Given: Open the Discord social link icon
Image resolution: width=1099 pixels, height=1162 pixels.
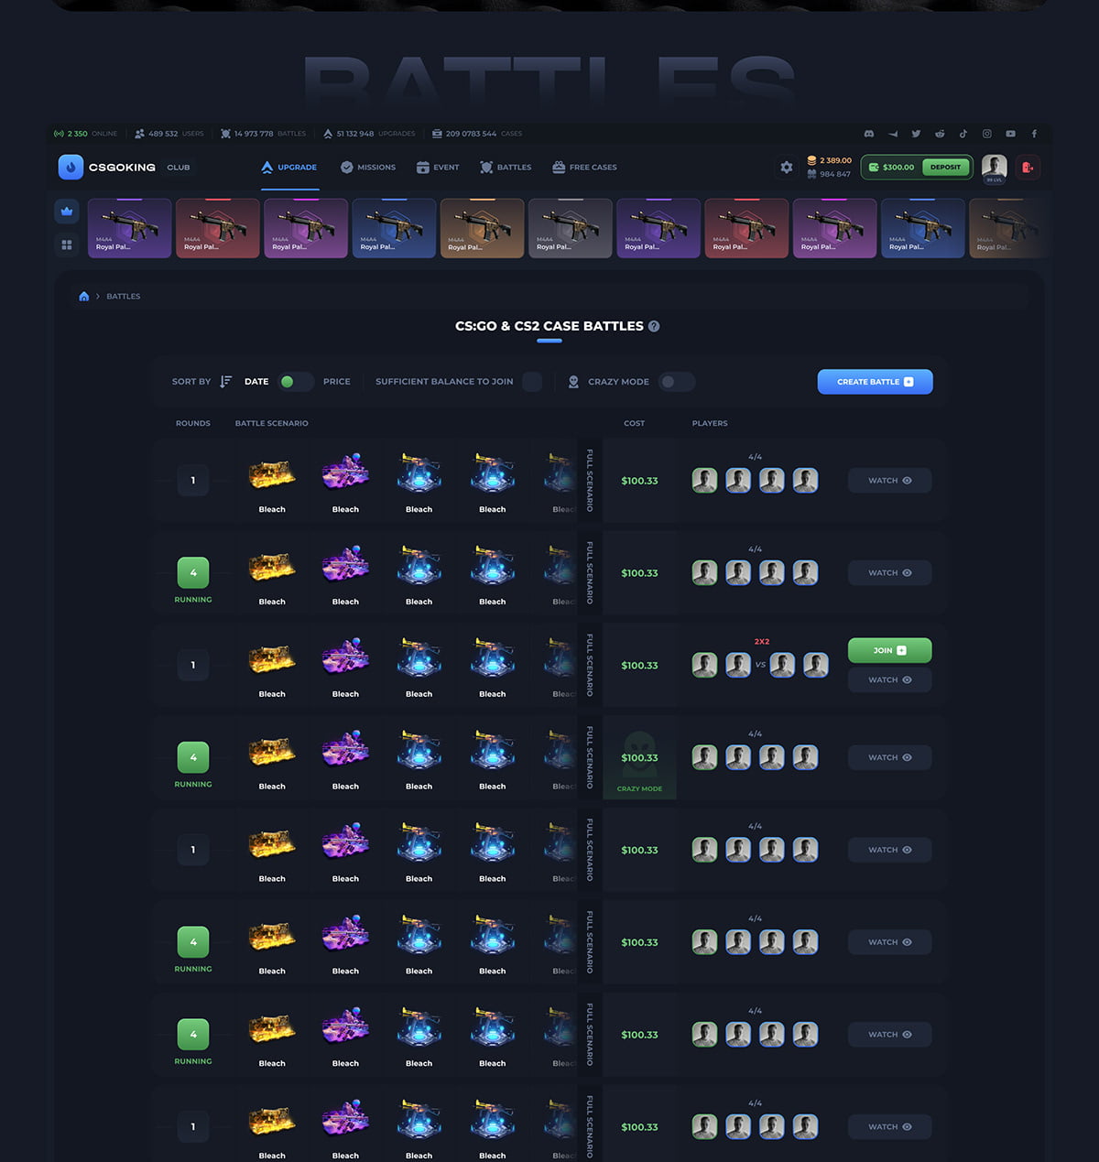Looking at the screenshot, I should tap(868, 134).
